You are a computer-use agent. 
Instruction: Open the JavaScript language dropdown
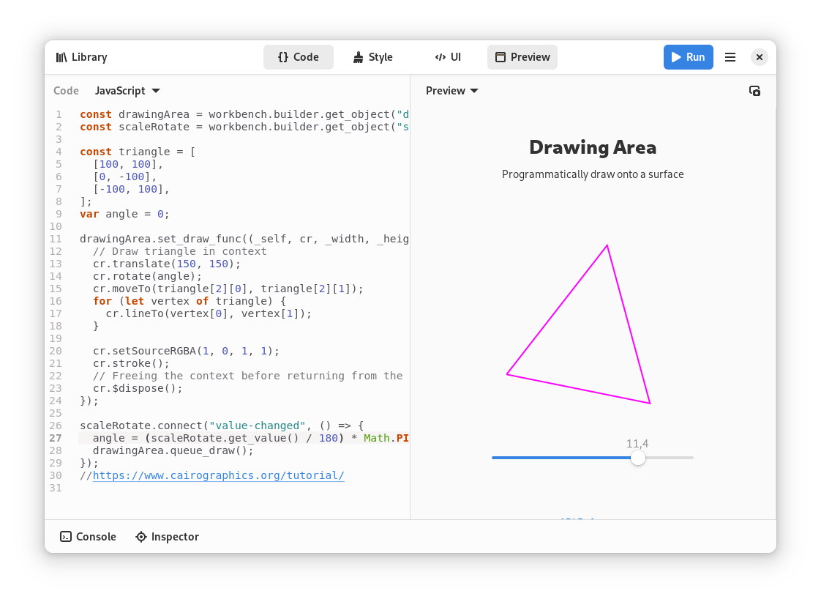pyautogui.click(x=127, y=91)
